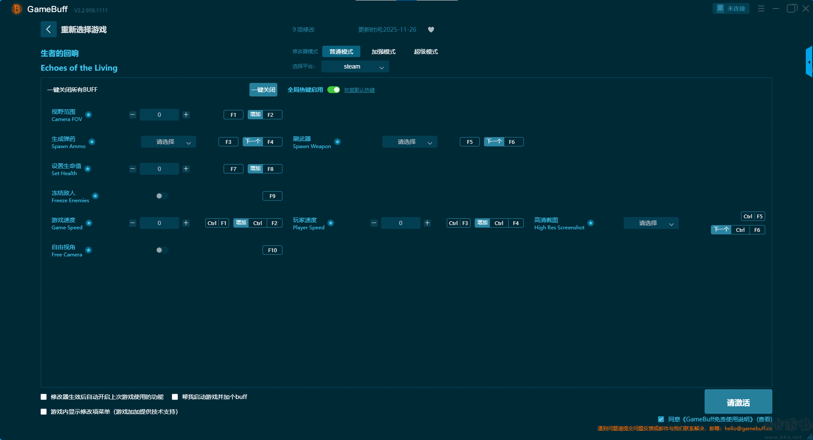Click the star icon beside Freeze Enemies
Screen dimensions: 813x440
[x=95, y=196]
